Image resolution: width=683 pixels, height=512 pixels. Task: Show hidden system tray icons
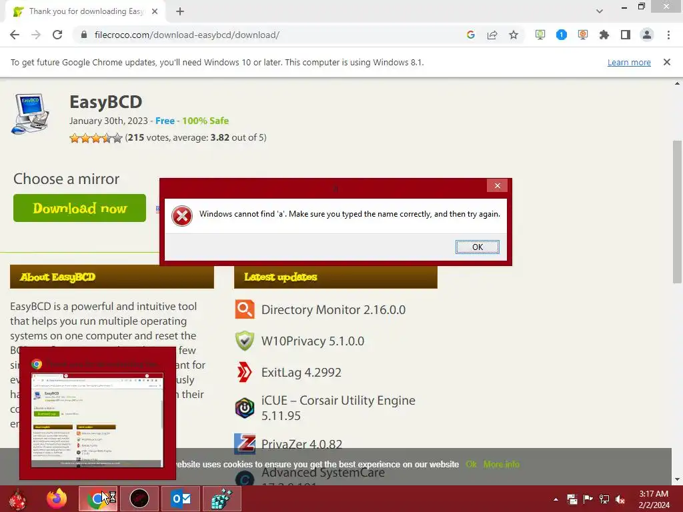pyautogui.click(x=556, y=499)
